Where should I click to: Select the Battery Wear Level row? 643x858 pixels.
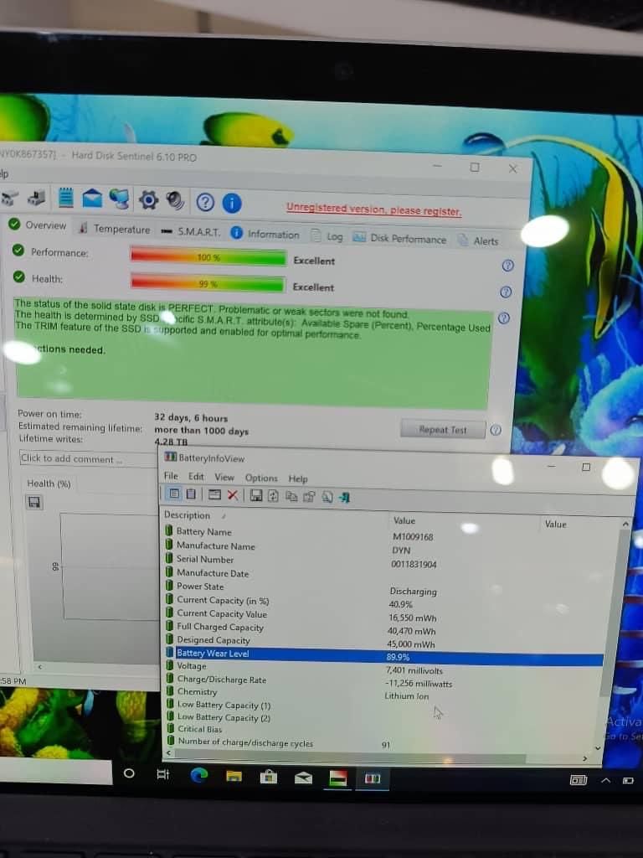point(384,655)
